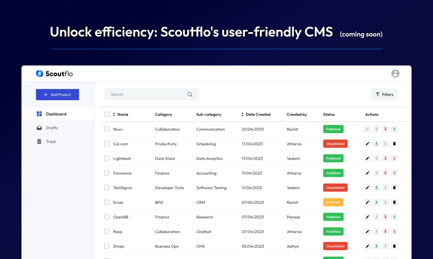Edit the Erxes product
The width and height of the screenshot is (433, 259).
pyautogui.click(x=368, y=202)
